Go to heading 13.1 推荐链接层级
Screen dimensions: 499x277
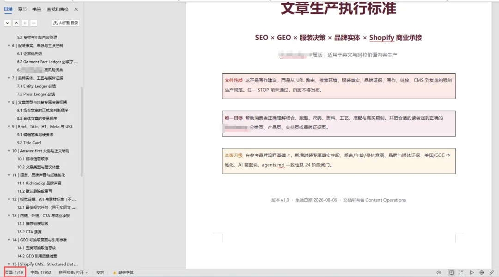point(33,224)
